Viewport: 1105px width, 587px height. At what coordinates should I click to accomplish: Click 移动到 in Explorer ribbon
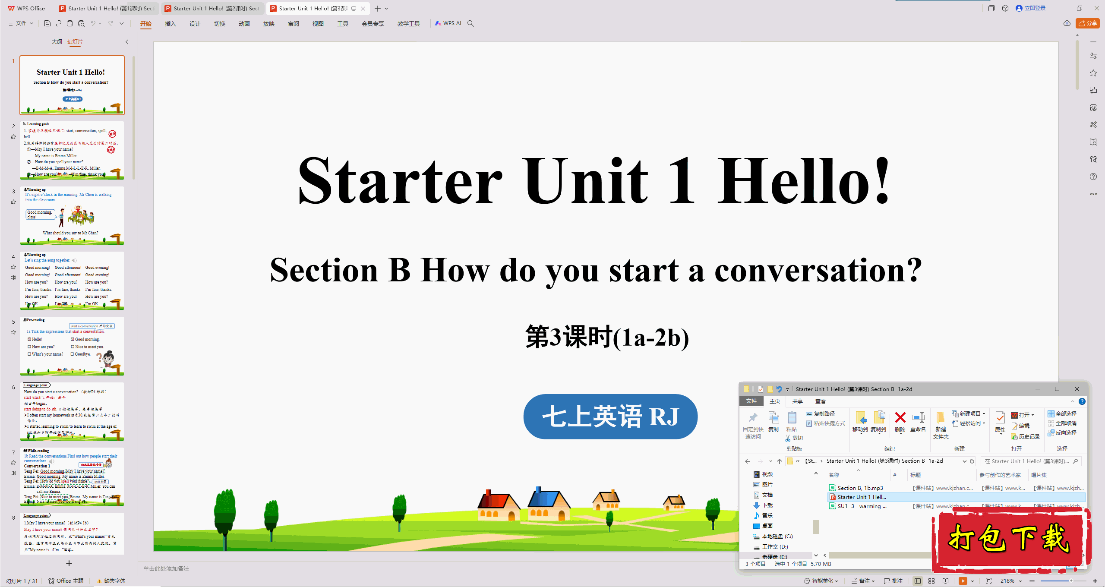[860, 422]
